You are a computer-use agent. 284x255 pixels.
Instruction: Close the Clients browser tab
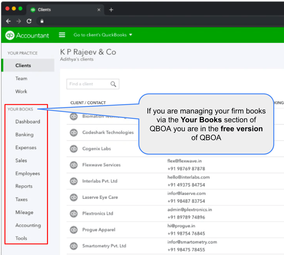99,10
